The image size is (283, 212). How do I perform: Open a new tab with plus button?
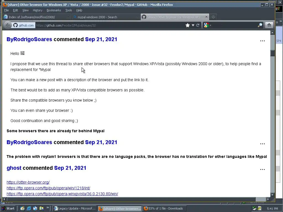click(213, 17)
